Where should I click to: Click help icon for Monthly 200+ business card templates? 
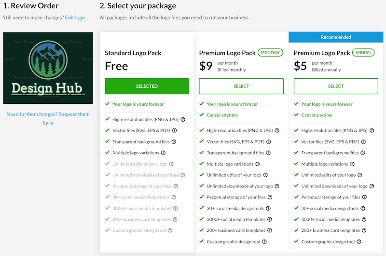[x=270, y=230]
